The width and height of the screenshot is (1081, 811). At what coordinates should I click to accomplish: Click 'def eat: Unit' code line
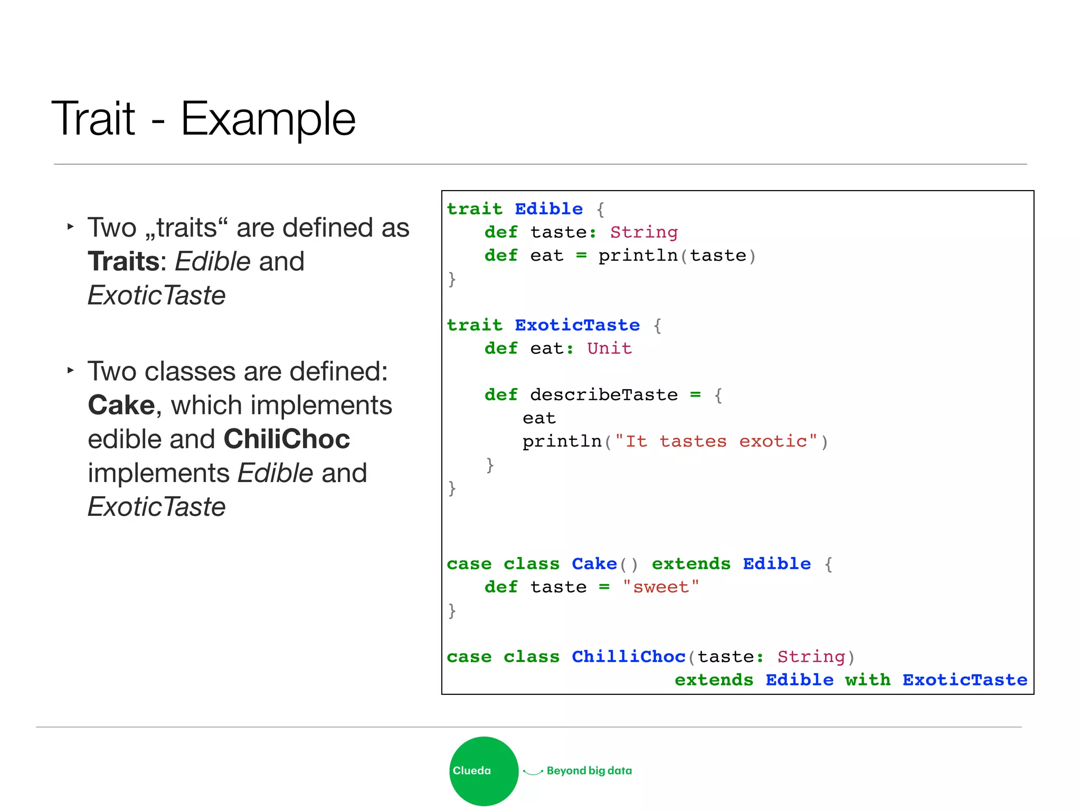tap(558, 348)
